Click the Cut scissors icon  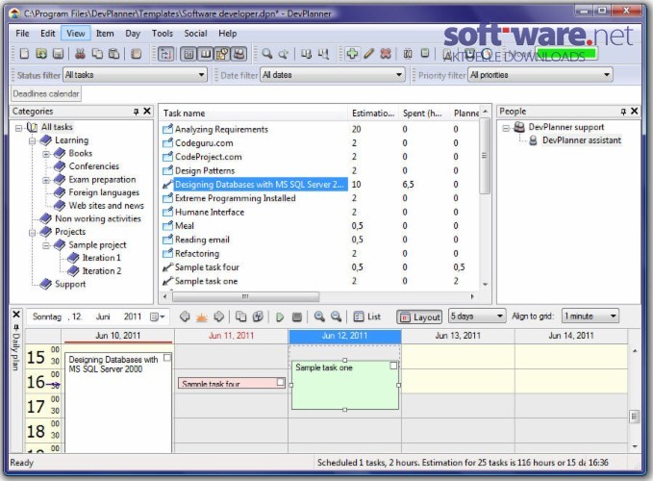(x=80, y=54)
